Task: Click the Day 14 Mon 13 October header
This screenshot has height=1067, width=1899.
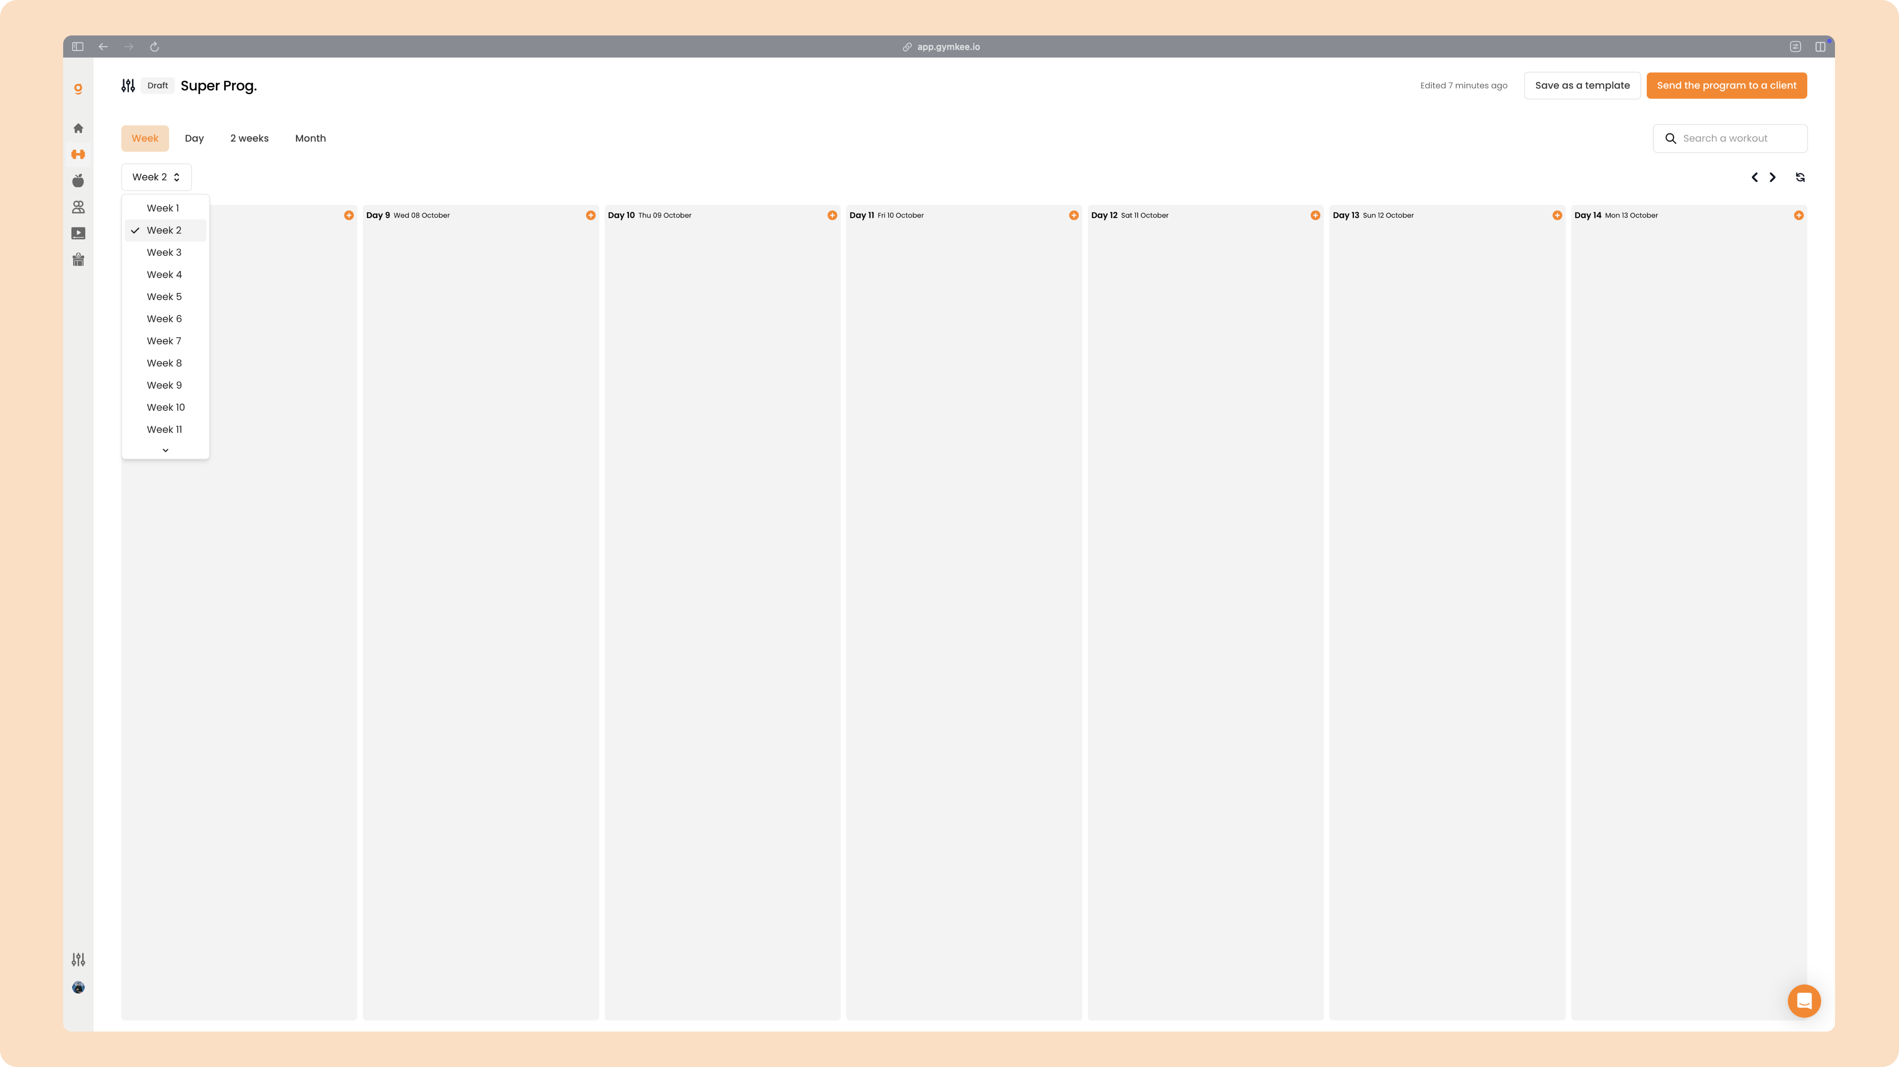Action: [1616, 215]
